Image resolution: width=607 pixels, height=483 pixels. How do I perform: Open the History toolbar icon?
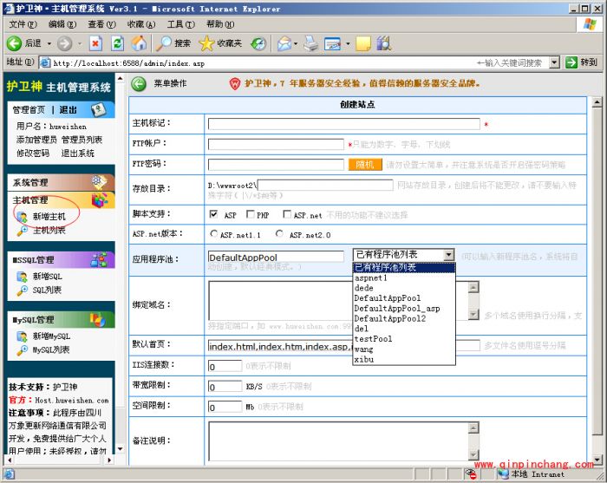pyautogui.click(x=258, y=43)
